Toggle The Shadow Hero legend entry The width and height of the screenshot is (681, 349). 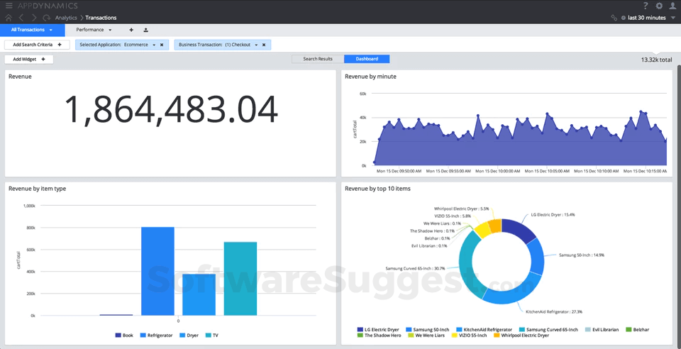click(379, 336)
